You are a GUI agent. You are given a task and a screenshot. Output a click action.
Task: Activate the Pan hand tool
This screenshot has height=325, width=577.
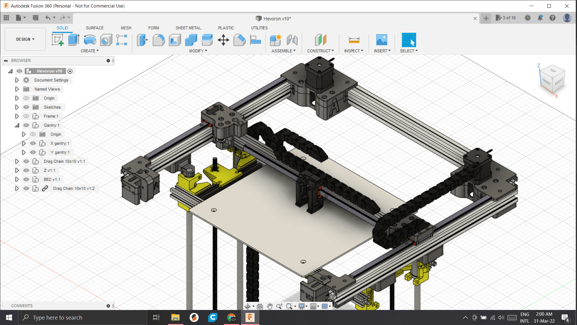270,306
